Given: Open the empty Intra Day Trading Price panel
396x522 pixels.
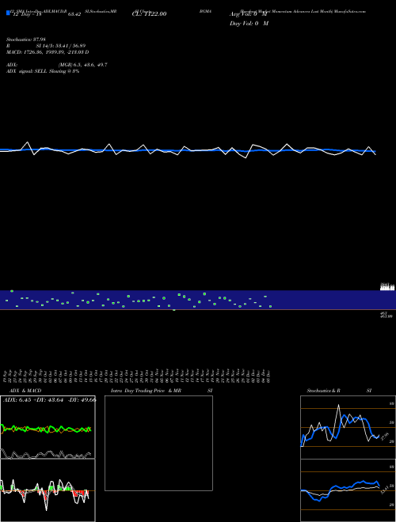Looking at the screenshot, I should (x=158, y=443).
